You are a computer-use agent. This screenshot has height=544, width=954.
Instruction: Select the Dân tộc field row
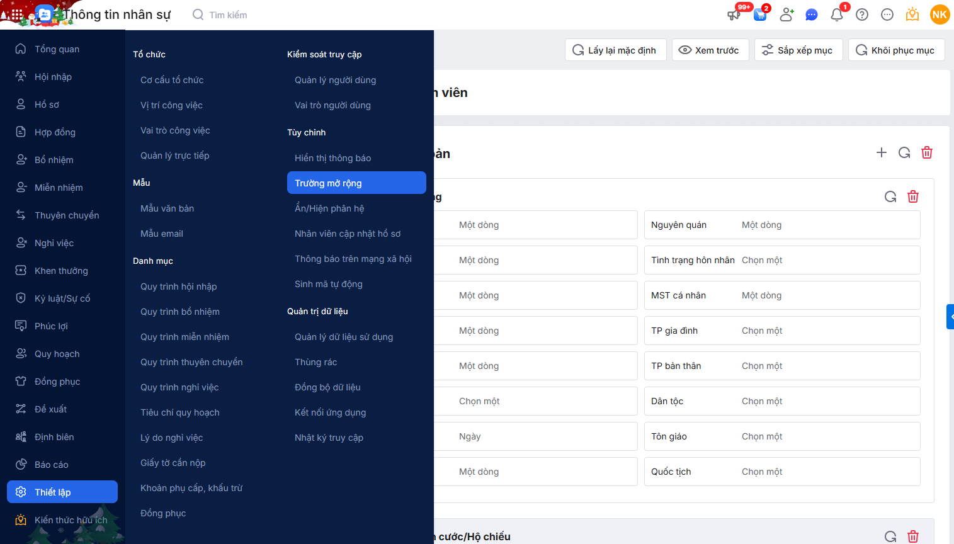pos(782,401)
